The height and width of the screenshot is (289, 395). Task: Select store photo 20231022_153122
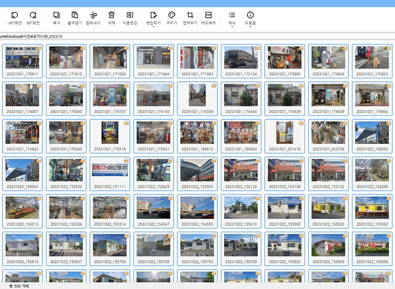tap(241, 174)
